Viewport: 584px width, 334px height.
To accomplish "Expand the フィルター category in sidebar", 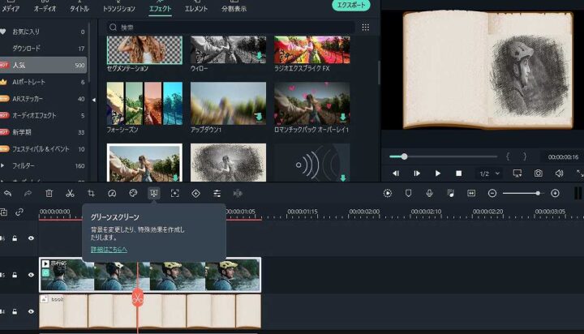I will pyautogui.click(x=6, y=165).
